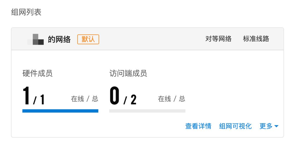Image resolution: width=307 pixels, height=147 pixels.
Task: Select the 标准线路 label
Action: pos(256,39)
